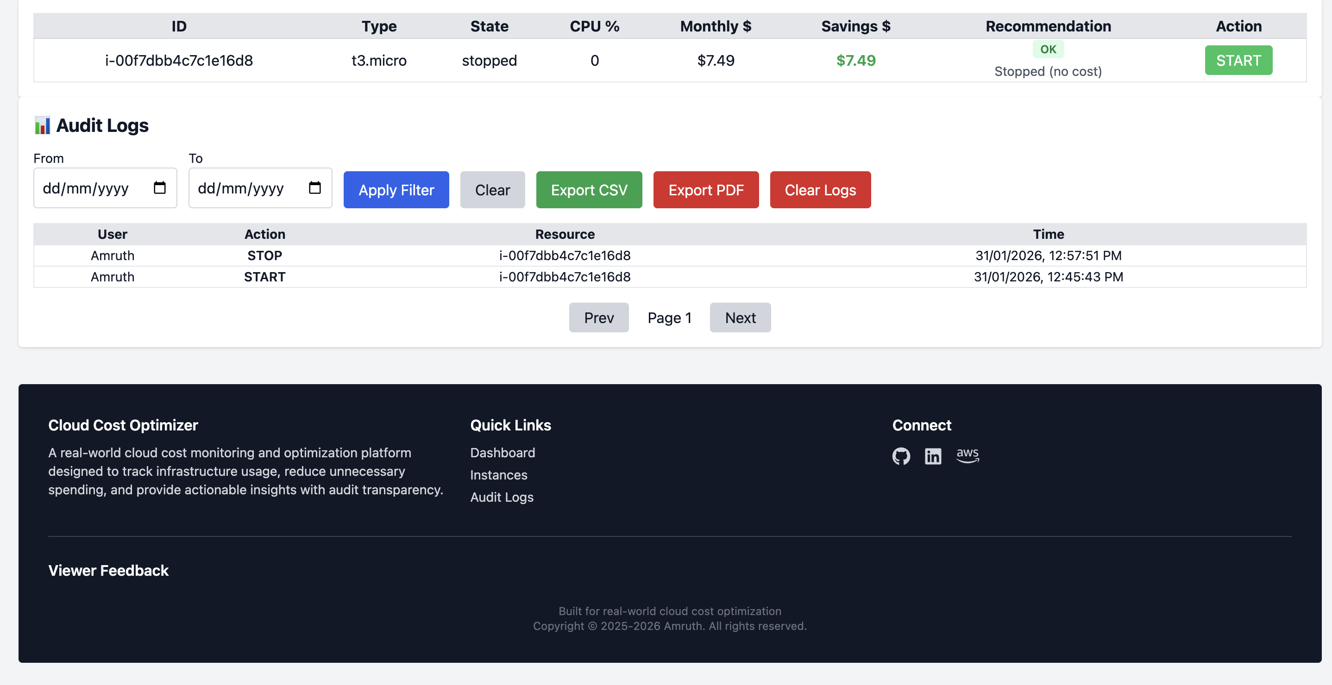Open the AWS icon link
The width and height of the screenshot is (1332, 685).
pos(967,455)
